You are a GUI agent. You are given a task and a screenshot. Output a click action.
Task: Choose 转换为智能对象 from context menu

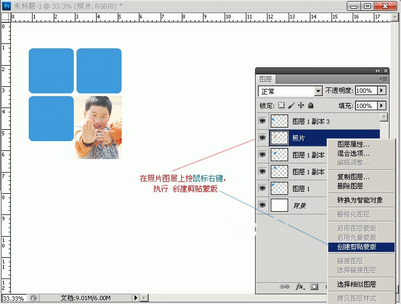(360, 200)
